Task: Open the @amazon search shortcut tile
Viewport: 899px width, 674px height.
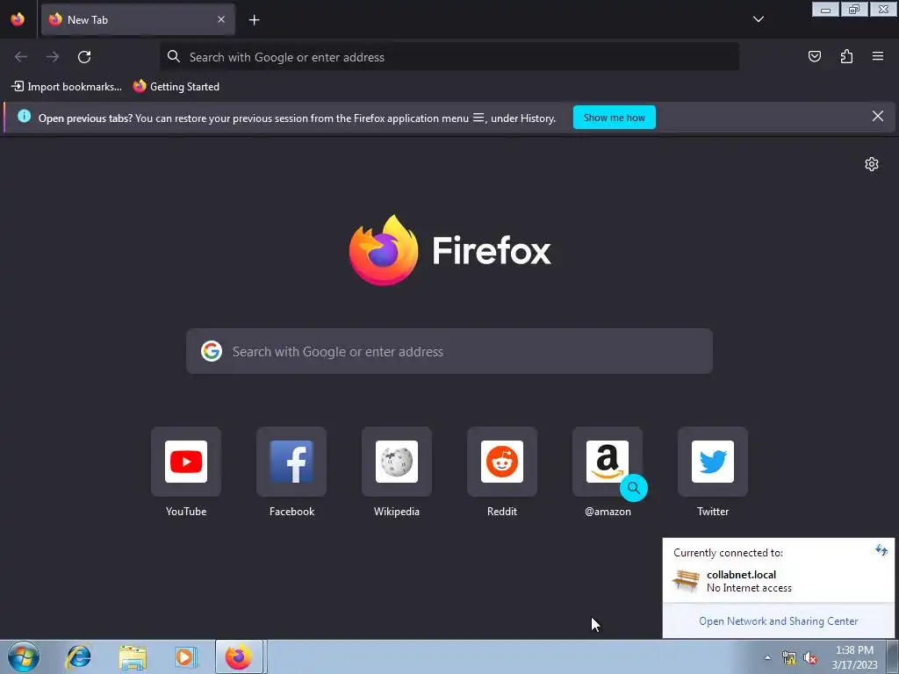Action: click(x=608, y=462)
